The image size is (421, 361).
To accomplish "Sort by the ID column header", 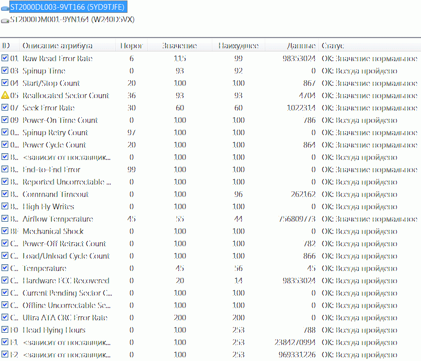I will [x=9, y=45].
